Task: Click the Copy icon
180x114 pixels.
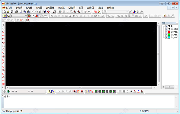Action: point(25,12)
